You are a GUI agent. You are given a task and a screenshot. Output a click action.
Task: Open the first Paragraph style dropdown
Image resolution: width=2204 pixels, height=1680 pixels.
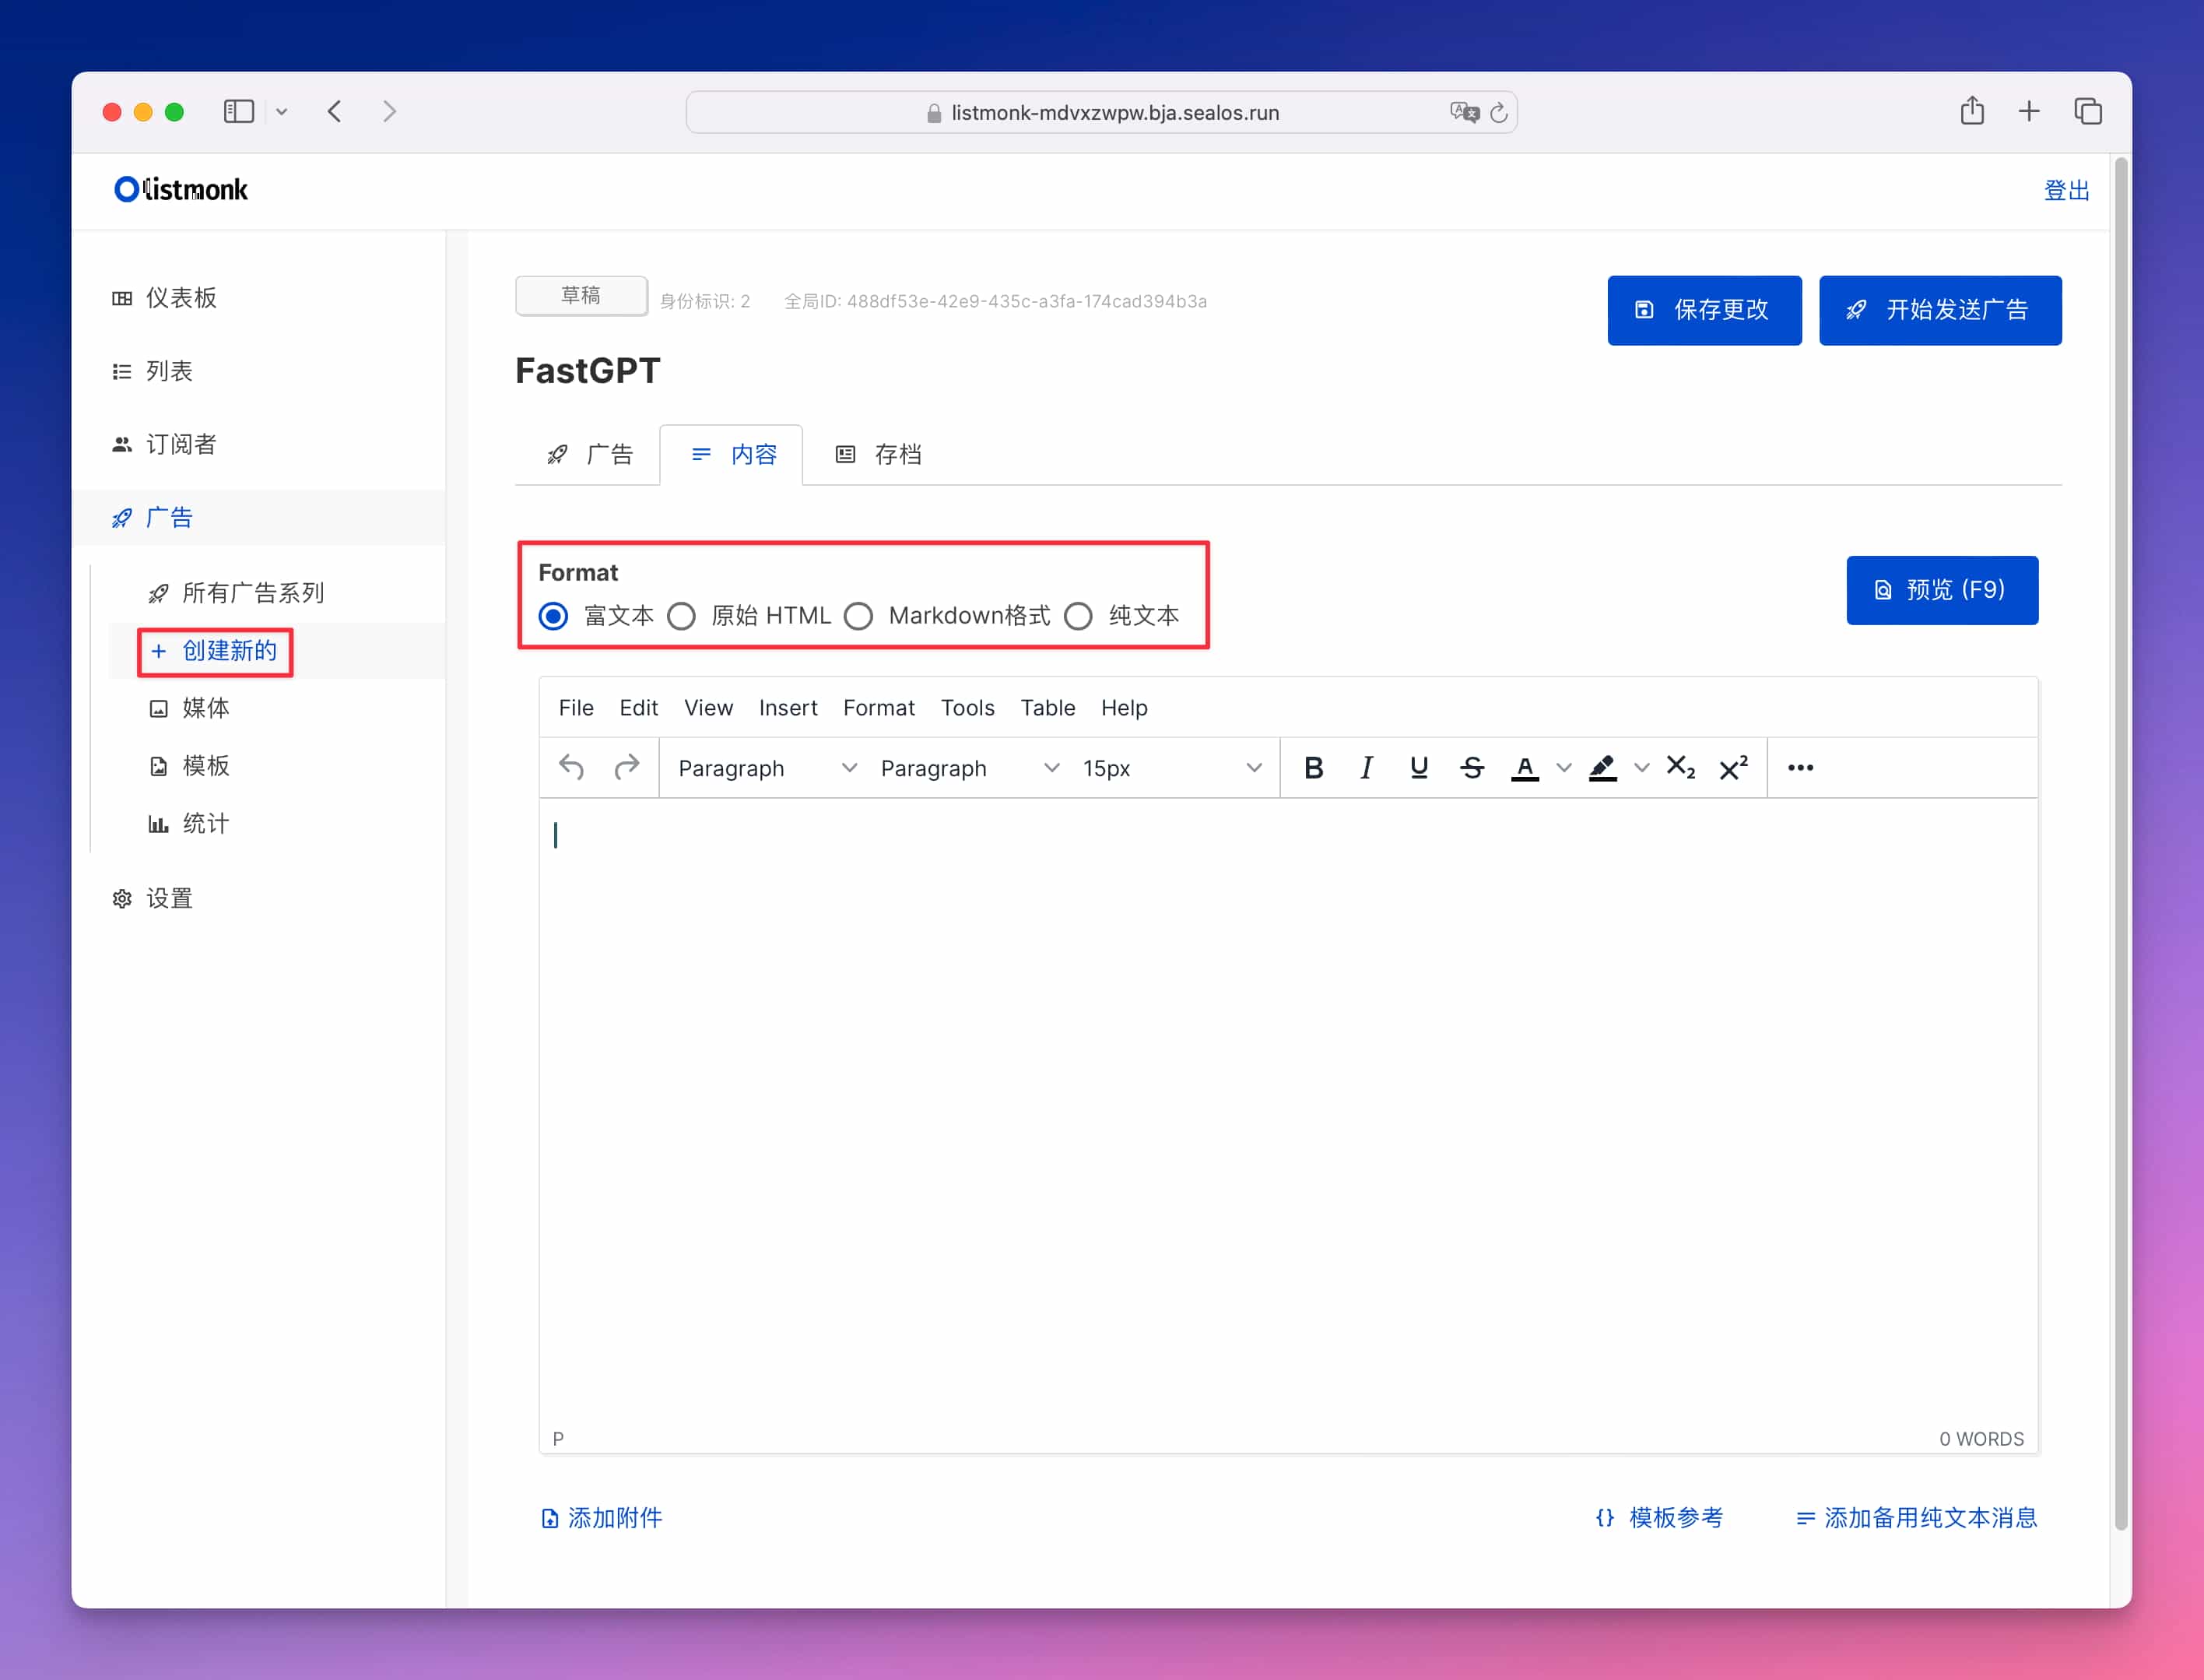pos(767,768)
